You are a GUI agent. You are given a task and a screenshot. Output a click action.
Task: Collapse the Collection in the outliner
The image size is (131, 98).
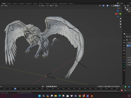[x=126, y=10]
